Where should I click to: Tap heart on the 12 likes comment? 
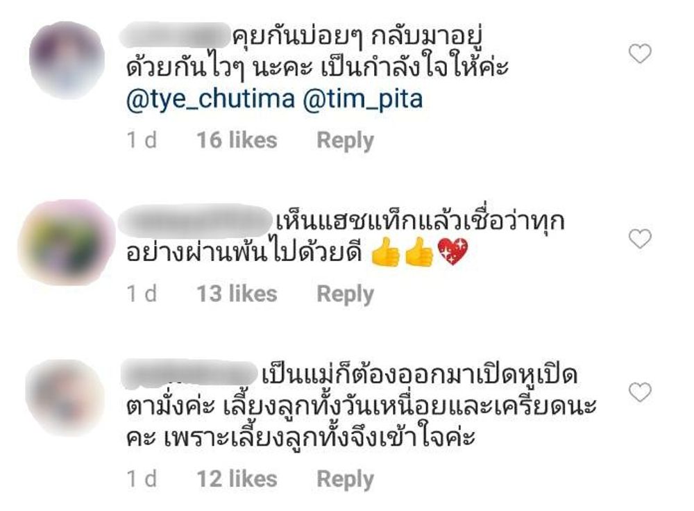click(x=640, y=392)
